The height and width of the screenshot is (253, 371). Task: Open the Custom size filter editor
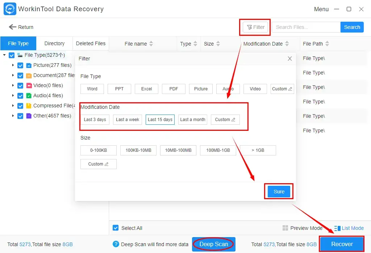pos(99,164)
